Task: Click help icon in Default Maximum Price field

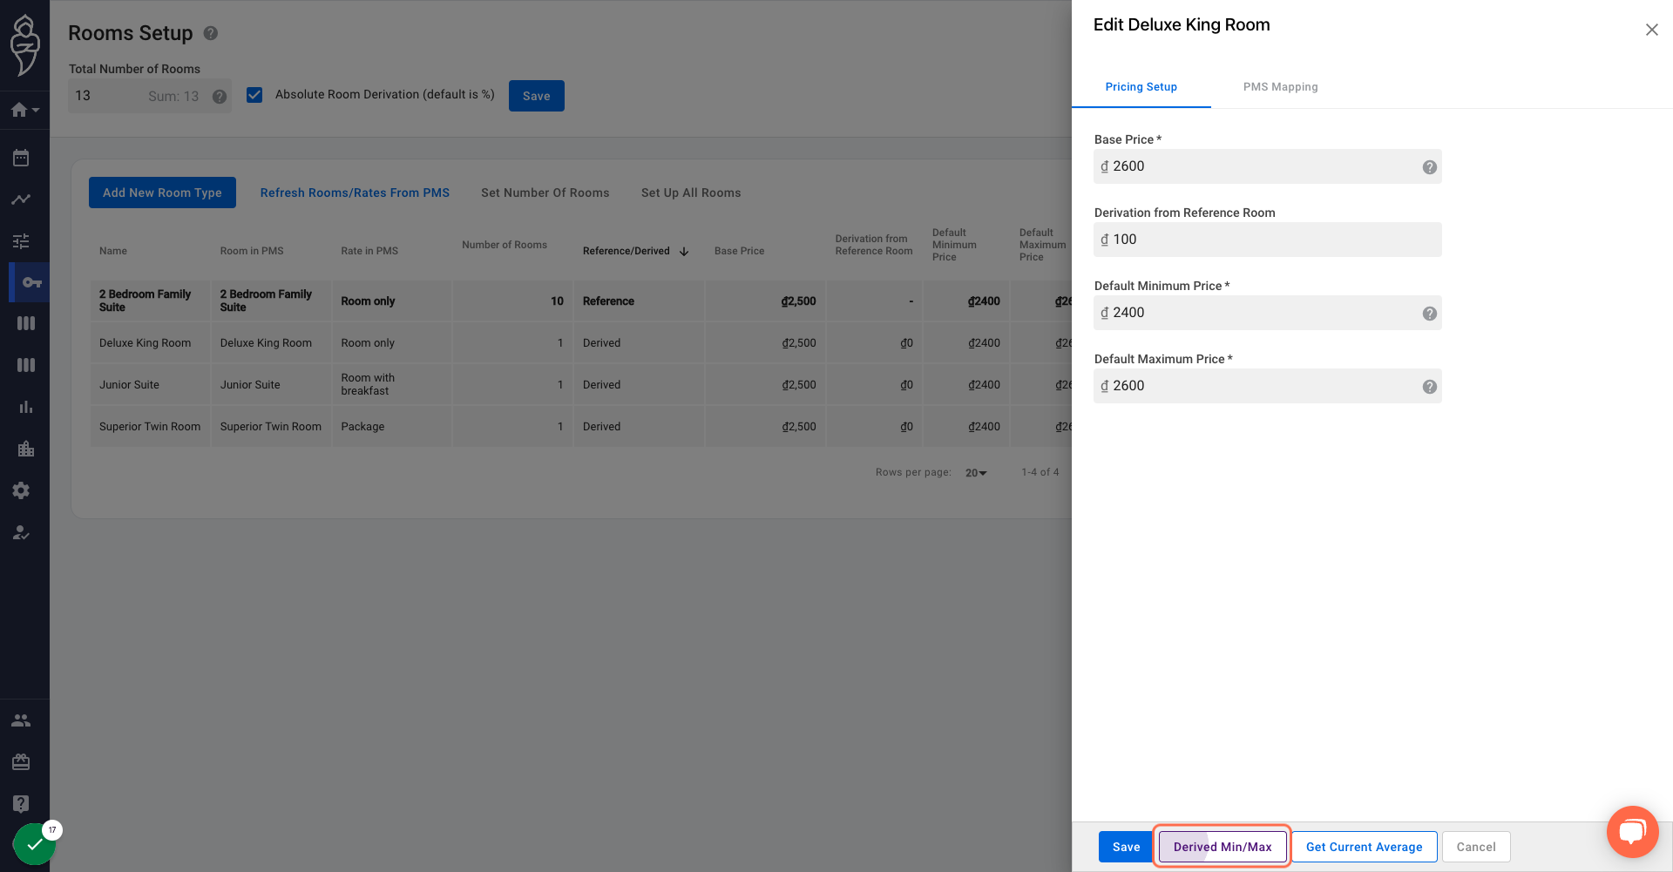Action: point(1430,387)
